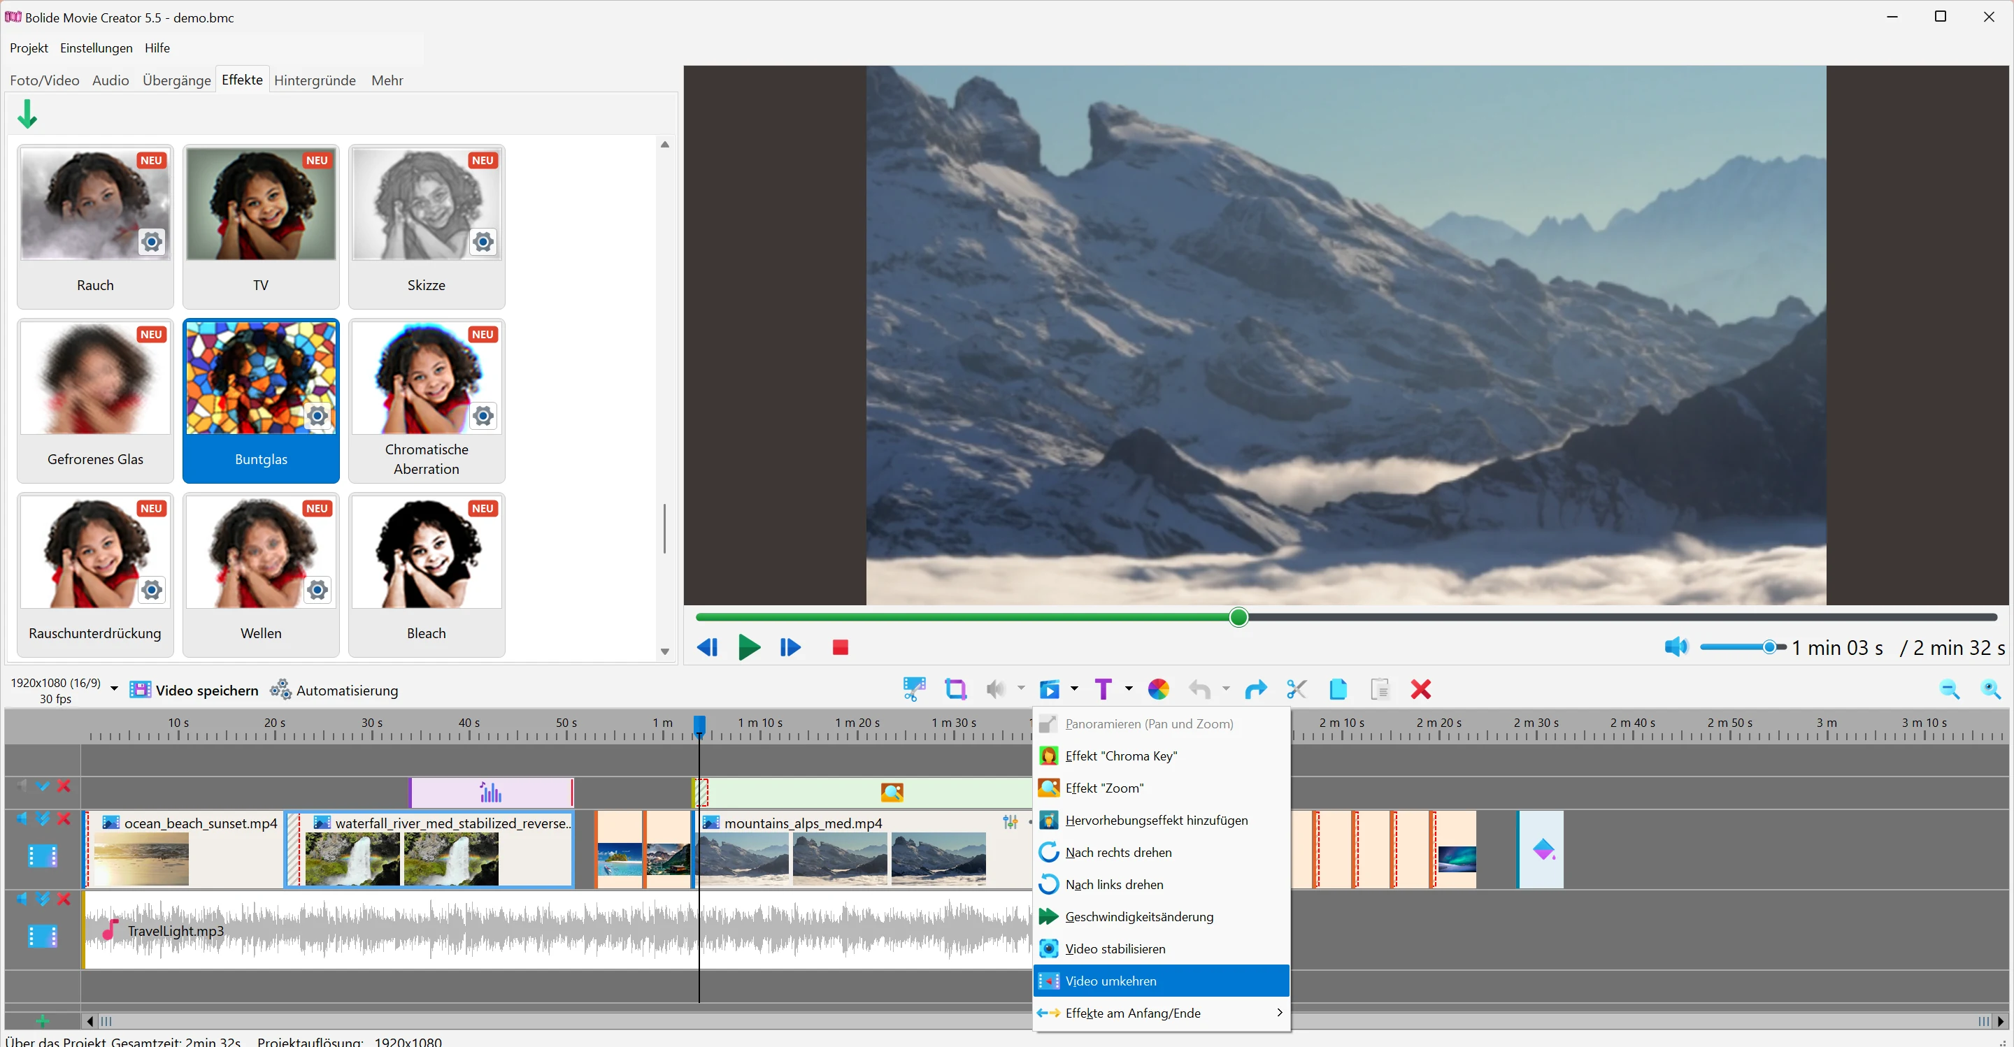Viewport: 2014px width, 1047px height.
Task: Switch to the Übergänge tab
Action: click(x=177, y=80)
